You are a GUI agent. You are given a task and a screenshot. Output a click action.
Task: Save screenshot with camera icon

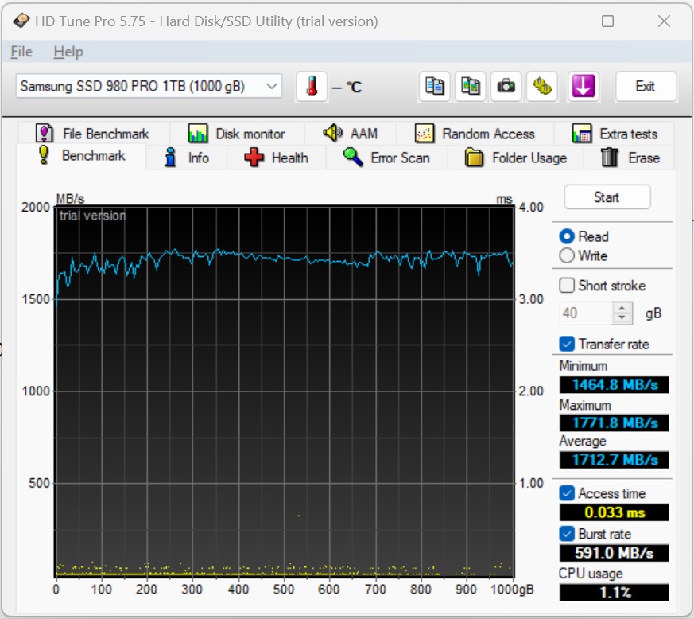click(506, 87)
